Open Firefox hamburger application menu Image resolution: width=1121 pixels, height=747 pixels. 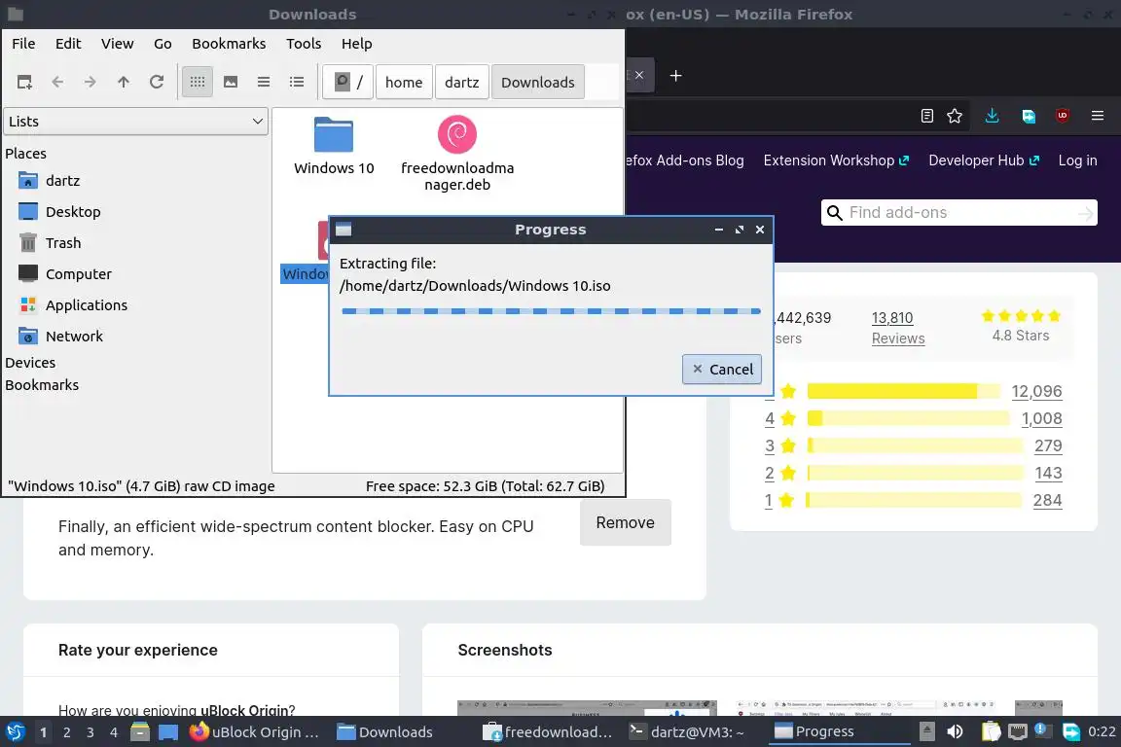pos(1098,116)
